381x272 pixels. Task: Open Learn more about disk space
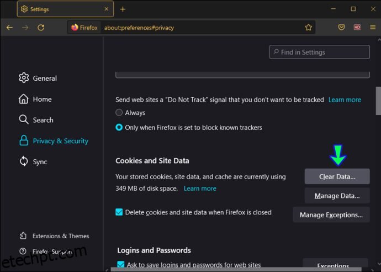point(200,189)
